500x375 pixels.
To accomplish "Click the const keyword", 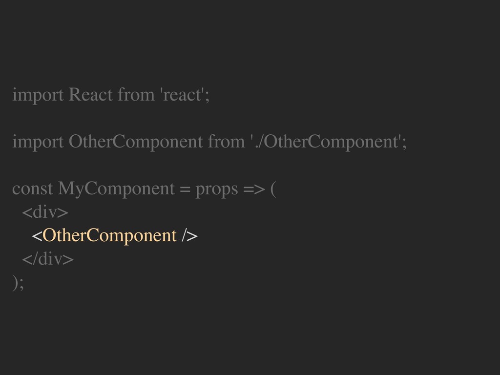I will [33, 189].
